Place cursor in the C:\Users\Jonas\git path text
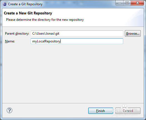146x120 pixels. 46,34
